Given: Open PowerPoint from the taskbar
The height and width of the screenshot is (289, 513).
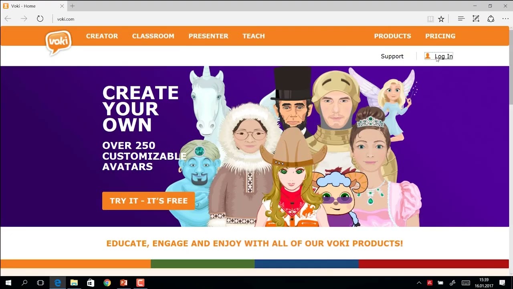Looking at the screenshot, I should (x=123, y=283).
